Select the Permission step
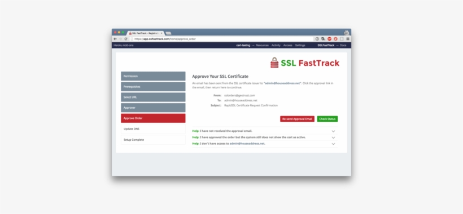463x214 pixels. click(153, 76)
